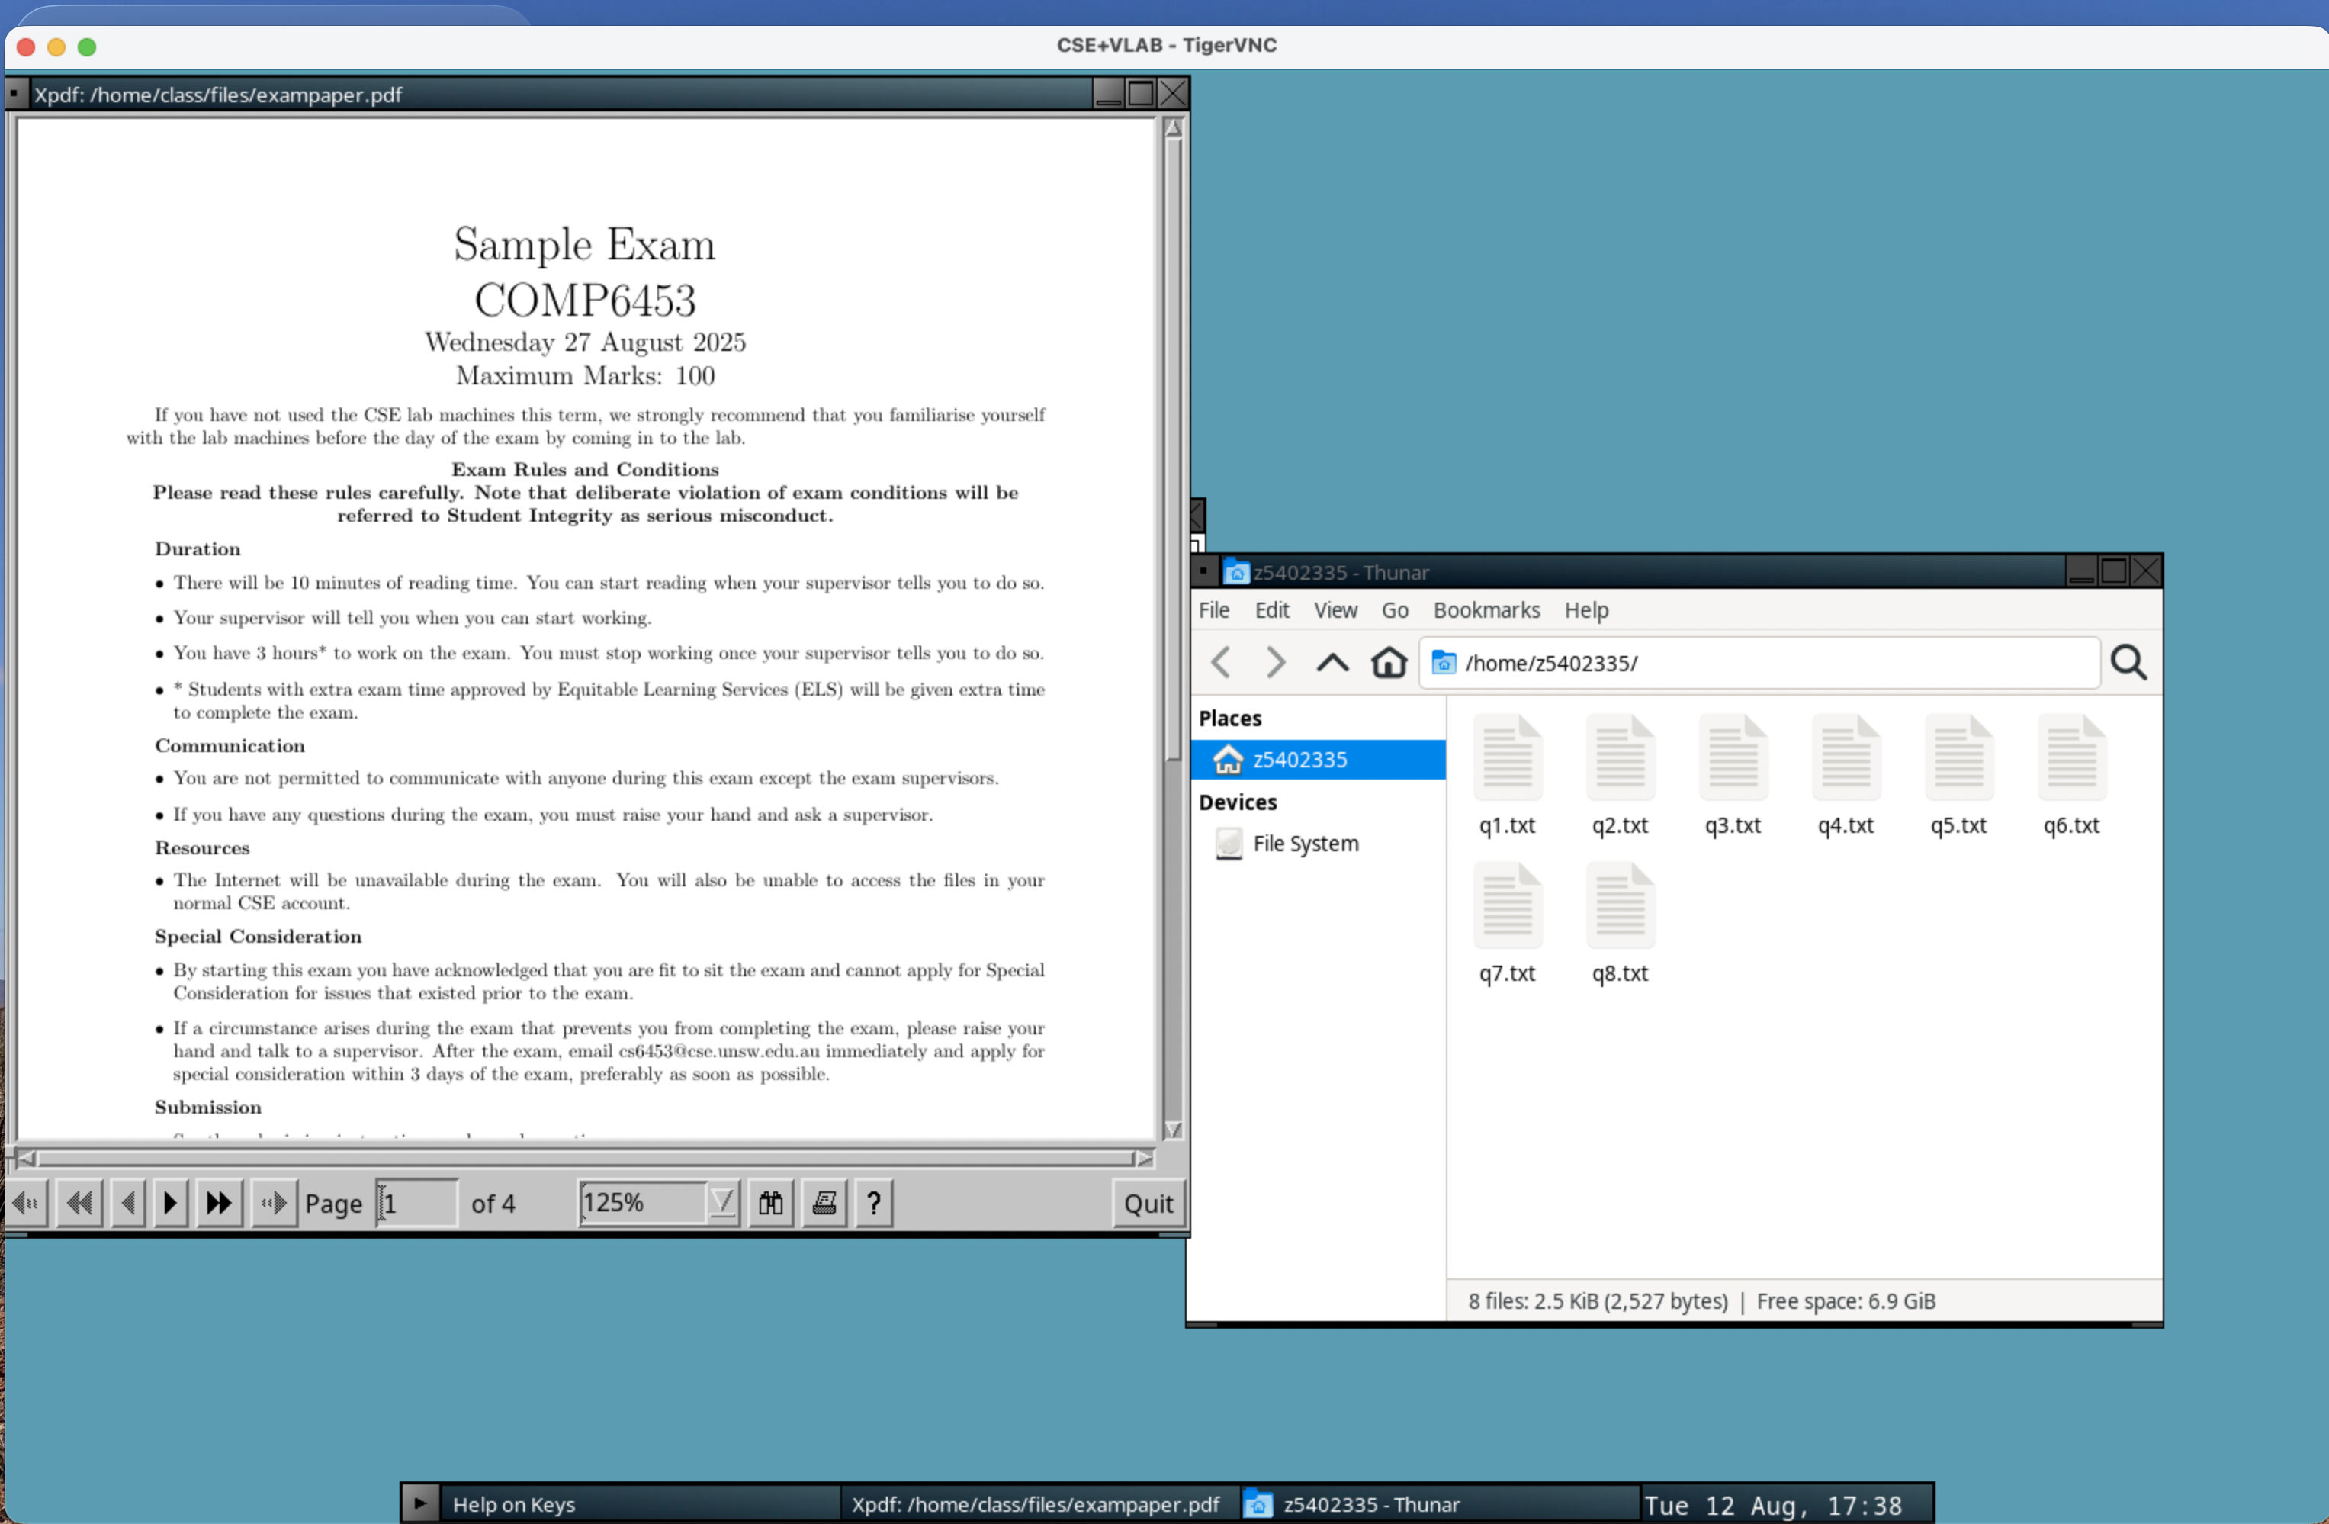Click the Xpdf print icon
Image resolution: width=2329 pixels, height=1524 pixels.
(x=824, y=1203)
